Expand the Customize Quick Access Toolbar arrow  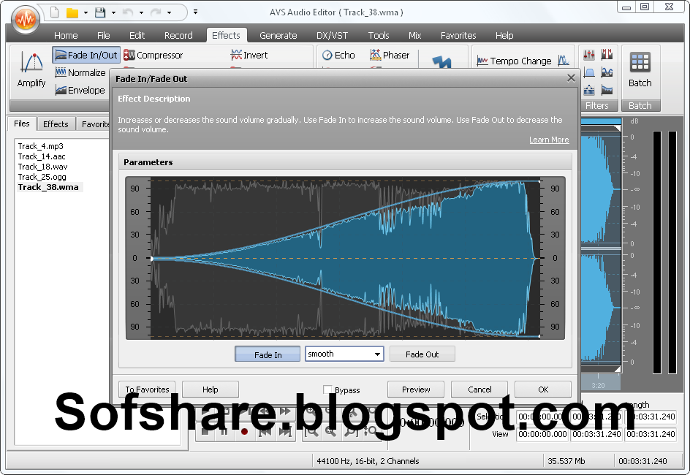(x=195, y=12)
